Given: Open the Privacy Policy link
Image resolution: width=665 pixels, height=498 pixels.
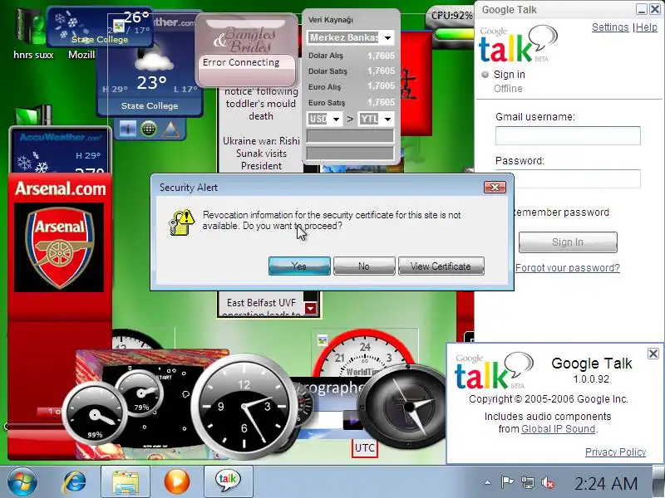Looking at the screenshot, I should pos(615,452).
